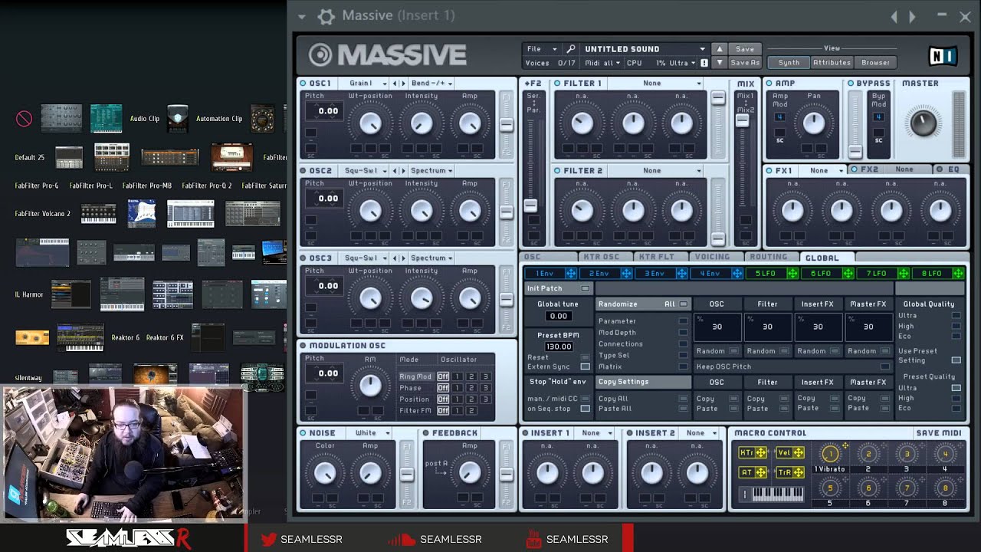Load next preset with the up arrow

719,49
